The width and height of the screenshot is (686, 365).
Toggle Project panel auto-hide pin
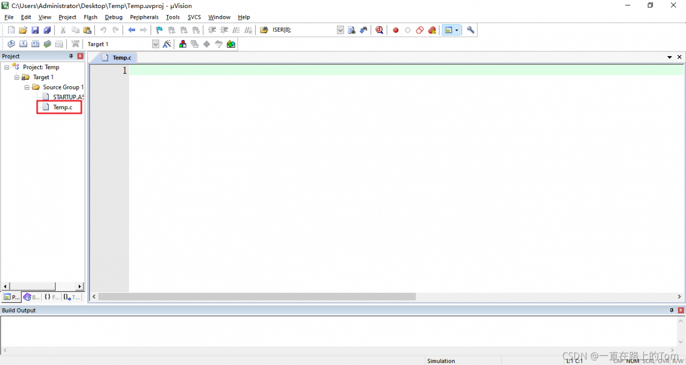point(71,56)
